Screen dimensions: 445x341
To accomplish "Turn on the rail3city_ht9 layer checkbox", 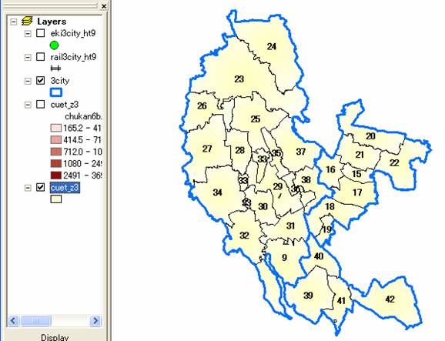I will click(41, 57).
